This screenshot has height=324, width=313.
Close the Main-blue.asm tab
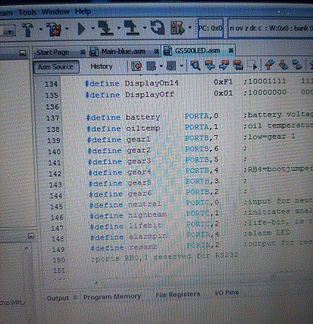click(157, 51)
